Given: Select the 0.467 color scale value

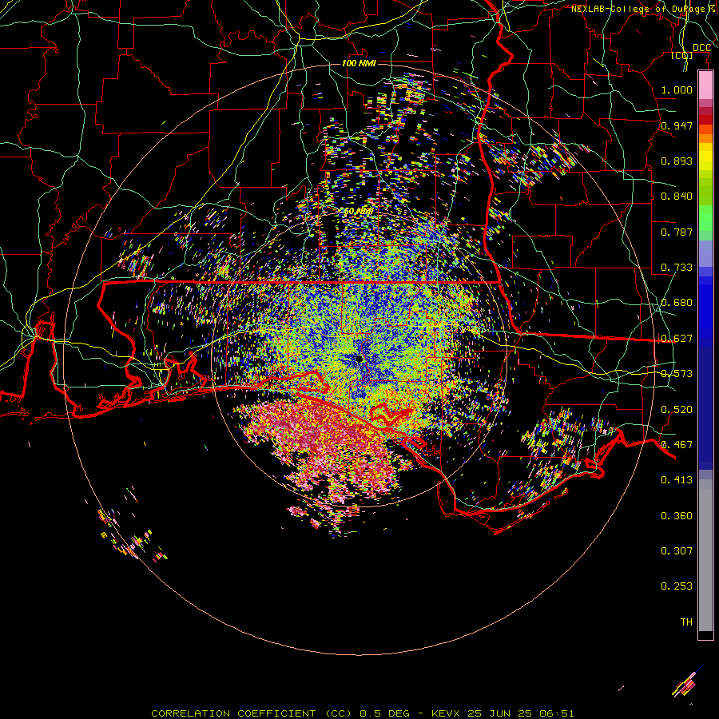Looking at the screenshot, I should click(x=677, y=445).
